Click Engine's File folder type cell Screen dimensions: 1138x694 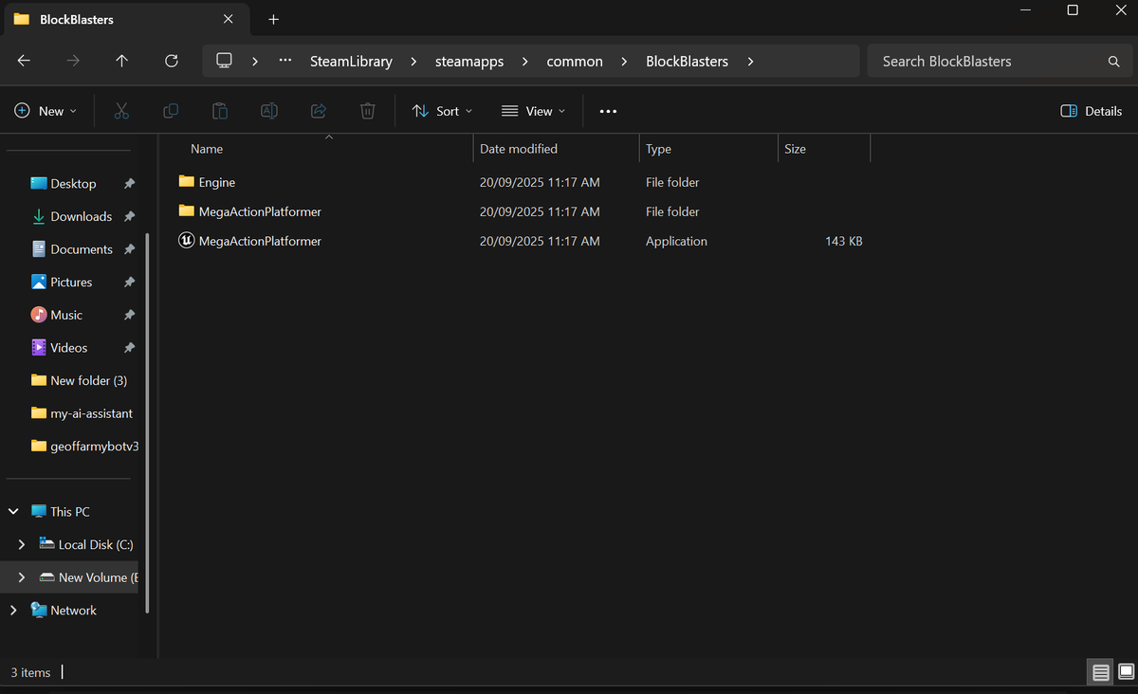pos(672,182)
